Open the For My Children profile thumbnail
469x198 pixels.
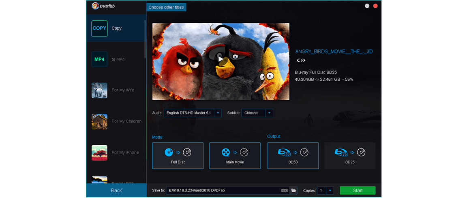99,122
